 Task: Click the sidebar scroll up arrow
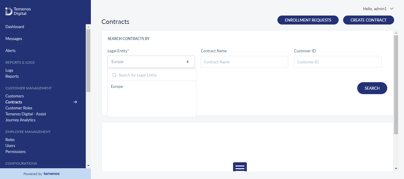tap(88, 27)
